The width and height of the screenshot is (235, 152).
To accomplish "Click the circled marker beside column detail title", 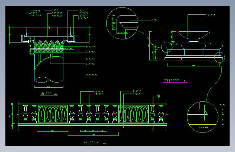I will (x=42, y=94).
